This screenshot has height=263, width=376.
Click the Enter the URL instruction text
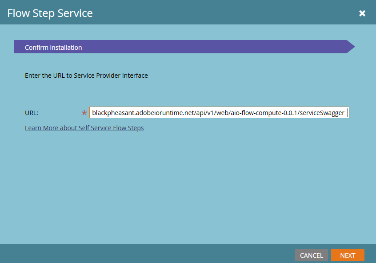[86, 76]
